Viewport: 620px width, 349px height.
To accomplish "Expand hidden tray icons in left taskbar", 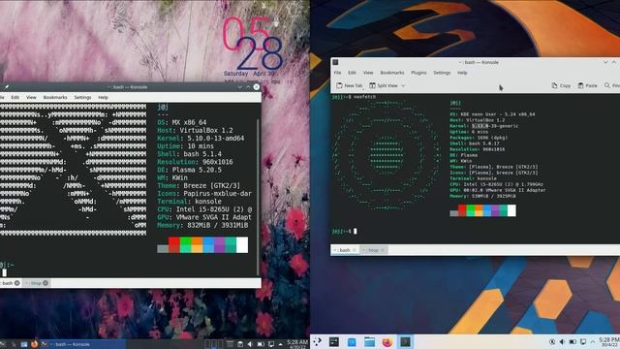I will (x=280, y=344).
